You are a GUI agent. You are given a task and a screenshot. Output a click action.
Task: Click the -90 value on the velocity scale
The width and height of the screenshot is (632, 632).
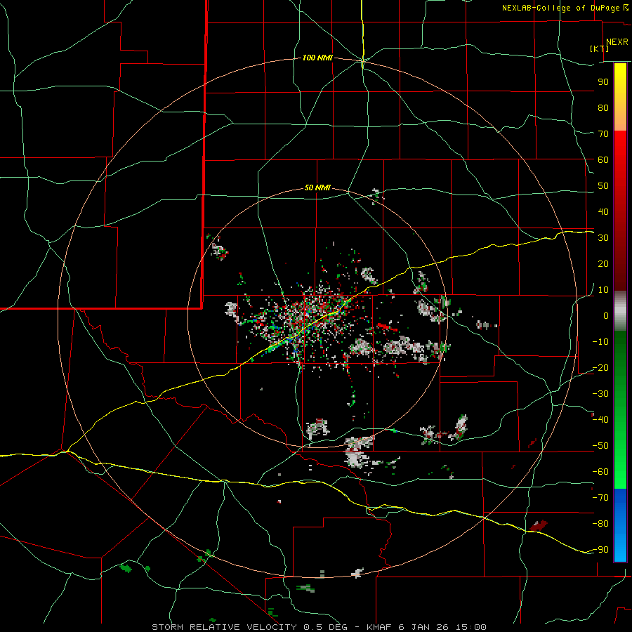pos(600,550)
